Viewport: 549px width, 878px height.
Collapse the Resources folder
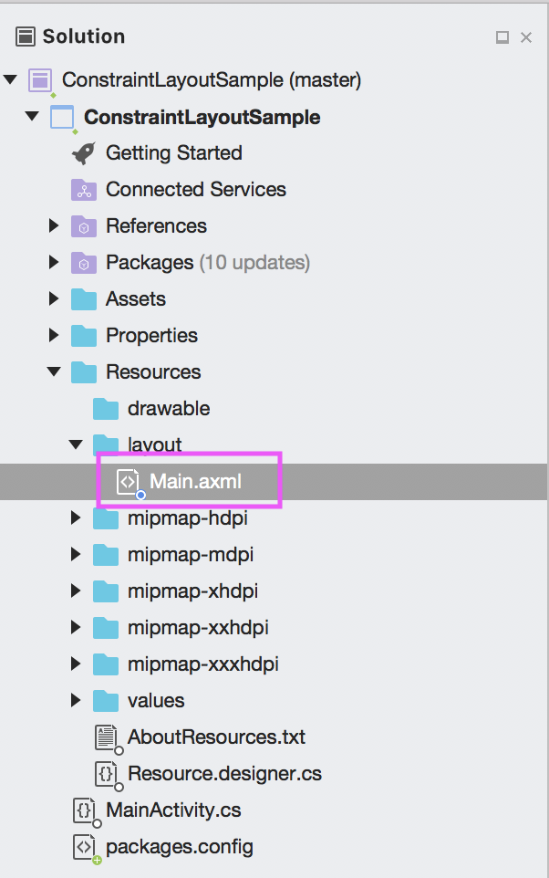(x=55, y=372)
